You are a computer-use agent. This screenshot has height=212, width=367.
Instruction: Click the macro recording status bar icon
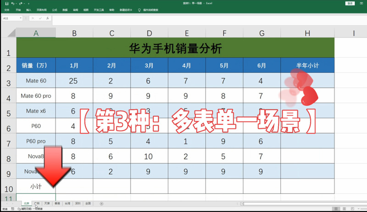tap(13, 209)
